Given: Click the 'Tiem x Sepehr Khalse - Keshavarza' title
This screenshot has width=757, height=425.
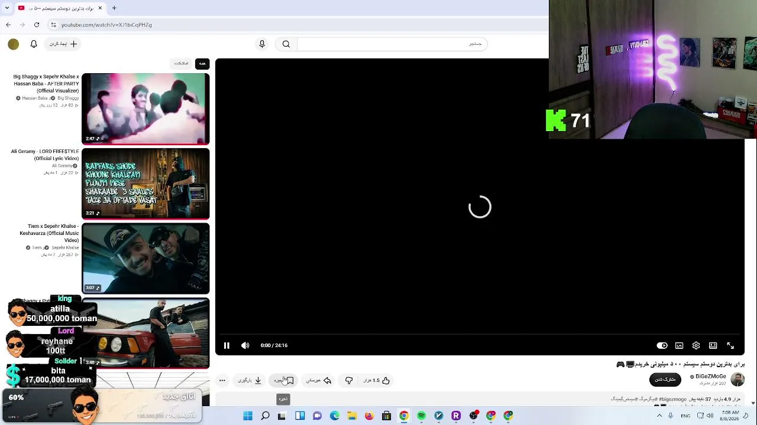Looking at the screenshot, I should [x=49, y=233].
